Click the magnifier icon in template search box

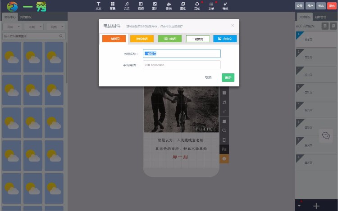[61, 36]
